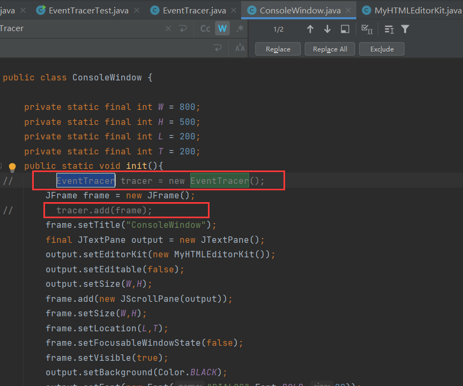
Task: Toggle Regex search option
Action: coord(240,28)
